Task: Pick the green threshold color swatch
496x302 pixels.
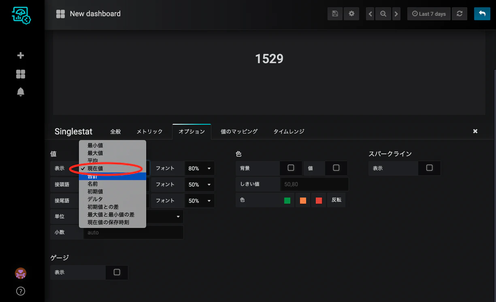Action: 287,200
